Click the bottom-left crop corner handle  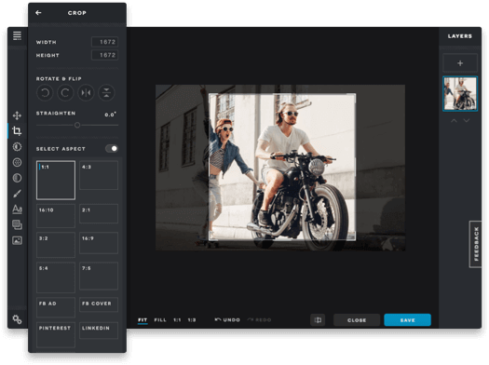pos(210,239)
